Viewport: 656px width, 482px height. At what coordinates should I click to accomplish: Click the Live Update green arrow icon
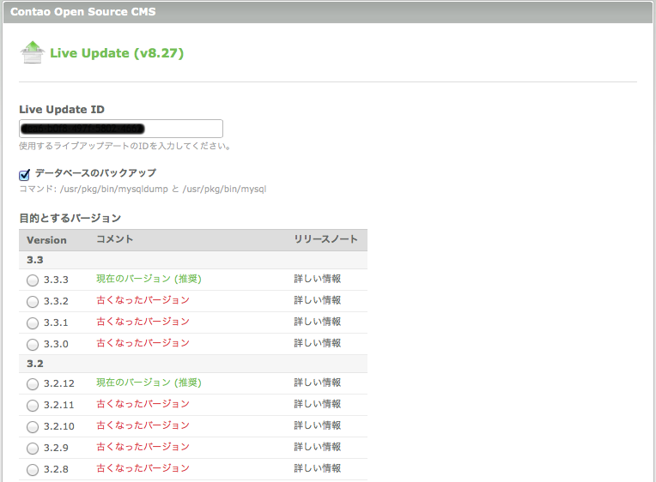point(33,52)
